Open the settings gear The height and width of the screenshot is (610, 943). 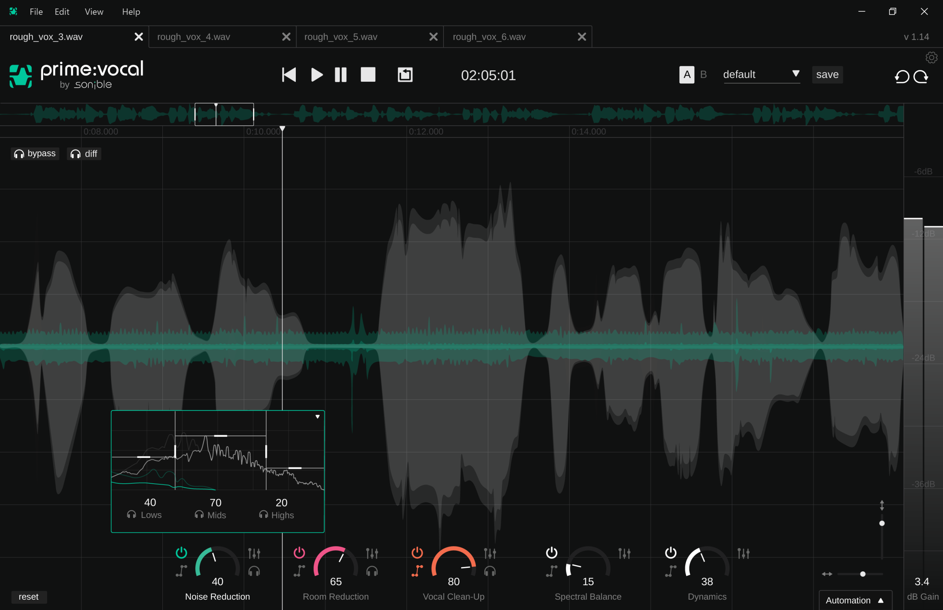tap(932, 57)
